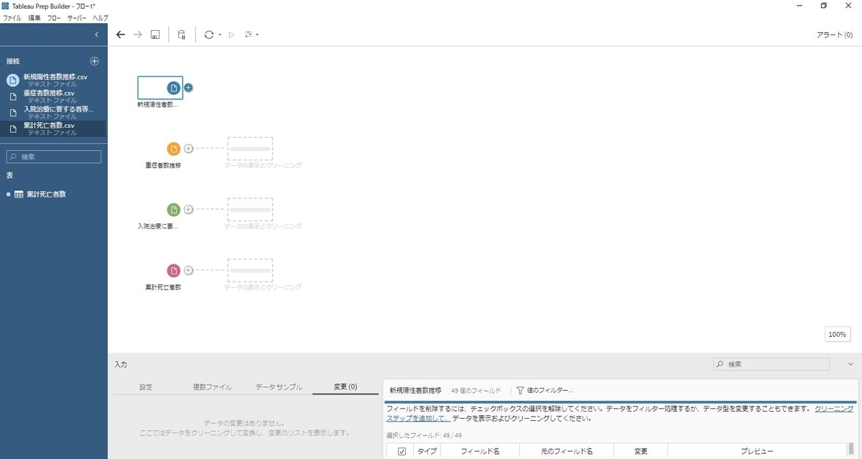Switch to the データサンプル tab

(279, 386)
